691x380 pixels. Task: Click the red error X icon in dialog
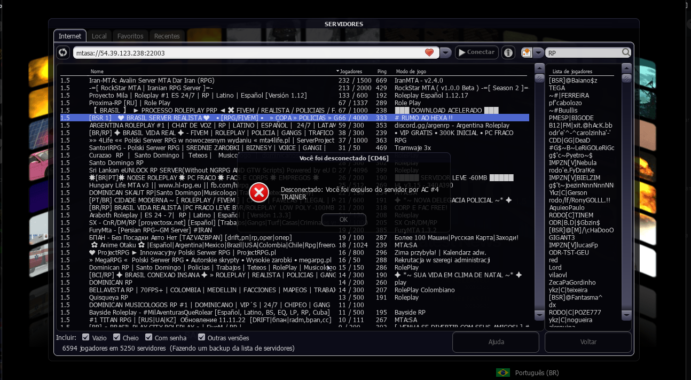coord(259,192)
